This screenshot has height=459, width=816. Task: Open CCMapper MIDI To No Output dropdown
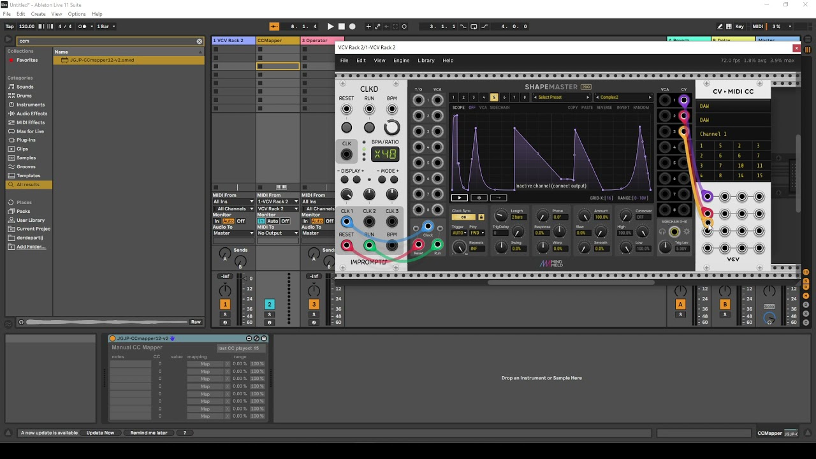coord(278,233)
